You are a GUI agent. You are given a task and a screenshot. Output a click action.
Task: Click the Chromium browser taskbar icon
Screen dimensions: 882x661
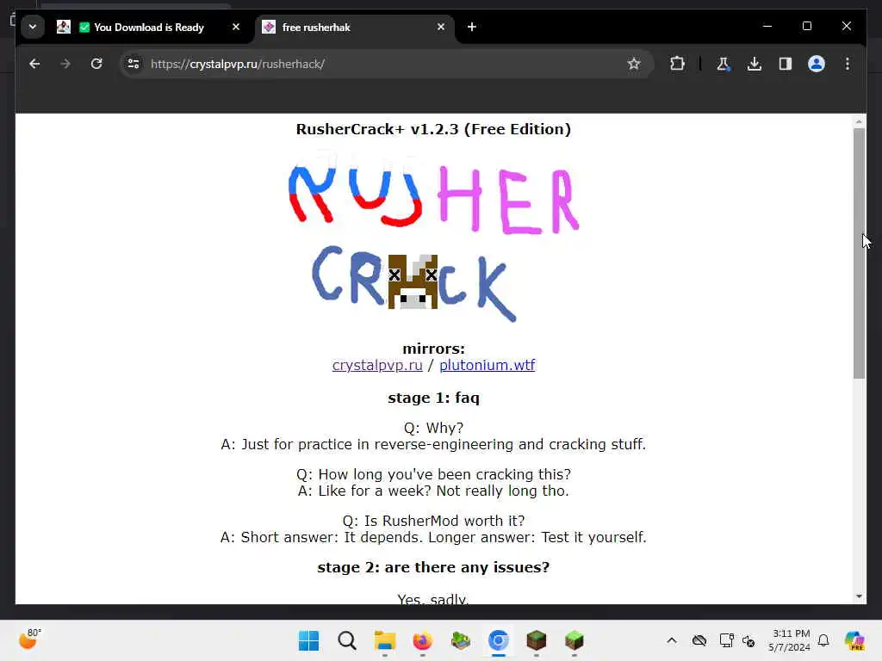(x=499, y=640)
